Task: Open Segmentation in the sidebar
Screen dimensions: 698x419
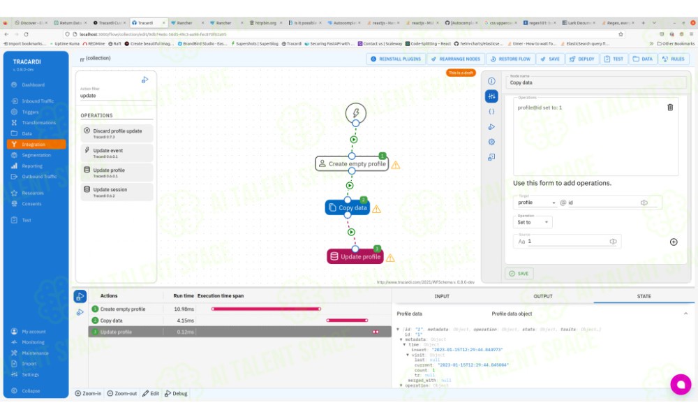Action: (x=36, y=155)
